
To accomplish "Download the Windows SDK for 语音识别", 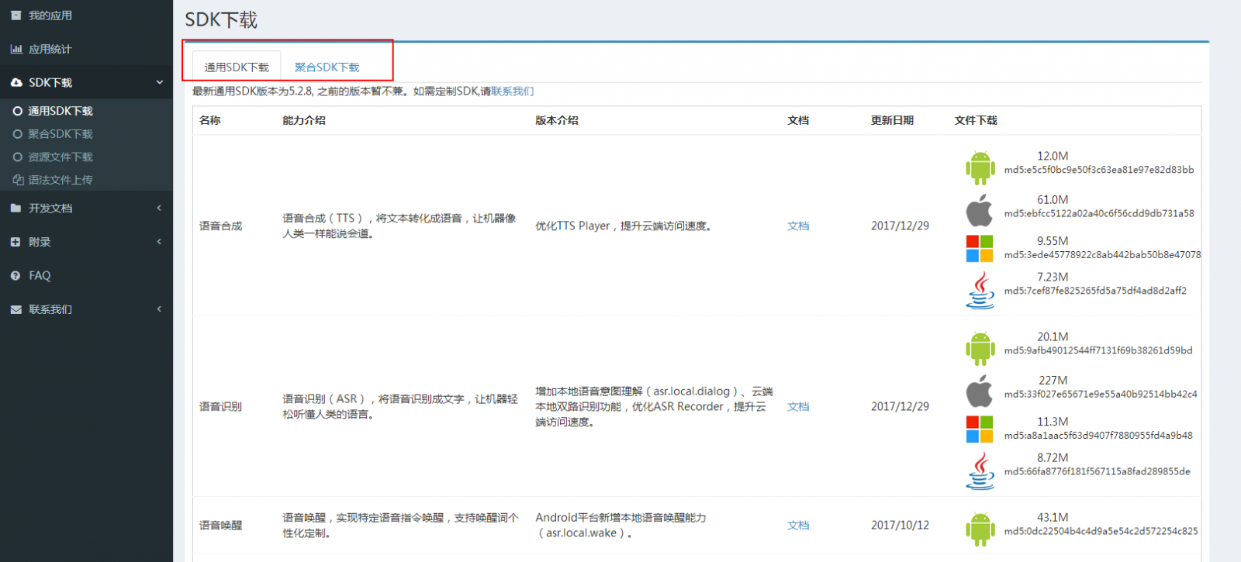I will click(980, 429).
